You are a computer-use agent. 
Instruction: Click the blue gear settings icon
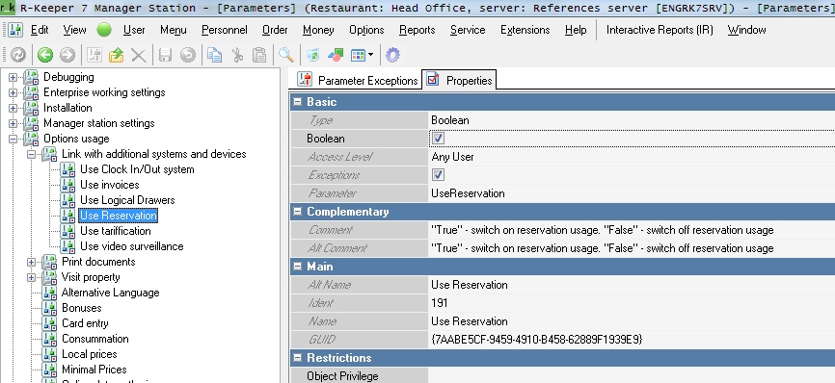click(x=392, y=55)
